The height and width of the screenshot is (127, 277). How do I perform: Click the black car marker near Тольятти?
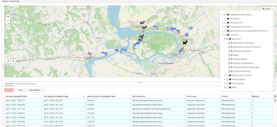[144, 27]
